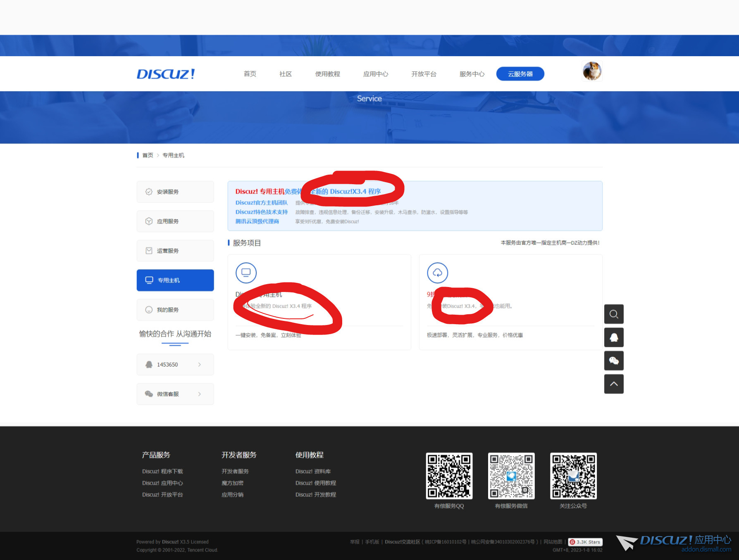The height and width of the screenshot is (560, 739).
Task: Open 魔方加密 footer link
Action: pos(232,483)
